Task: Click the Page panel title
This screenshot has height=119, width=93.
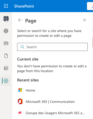Action: 31,21
